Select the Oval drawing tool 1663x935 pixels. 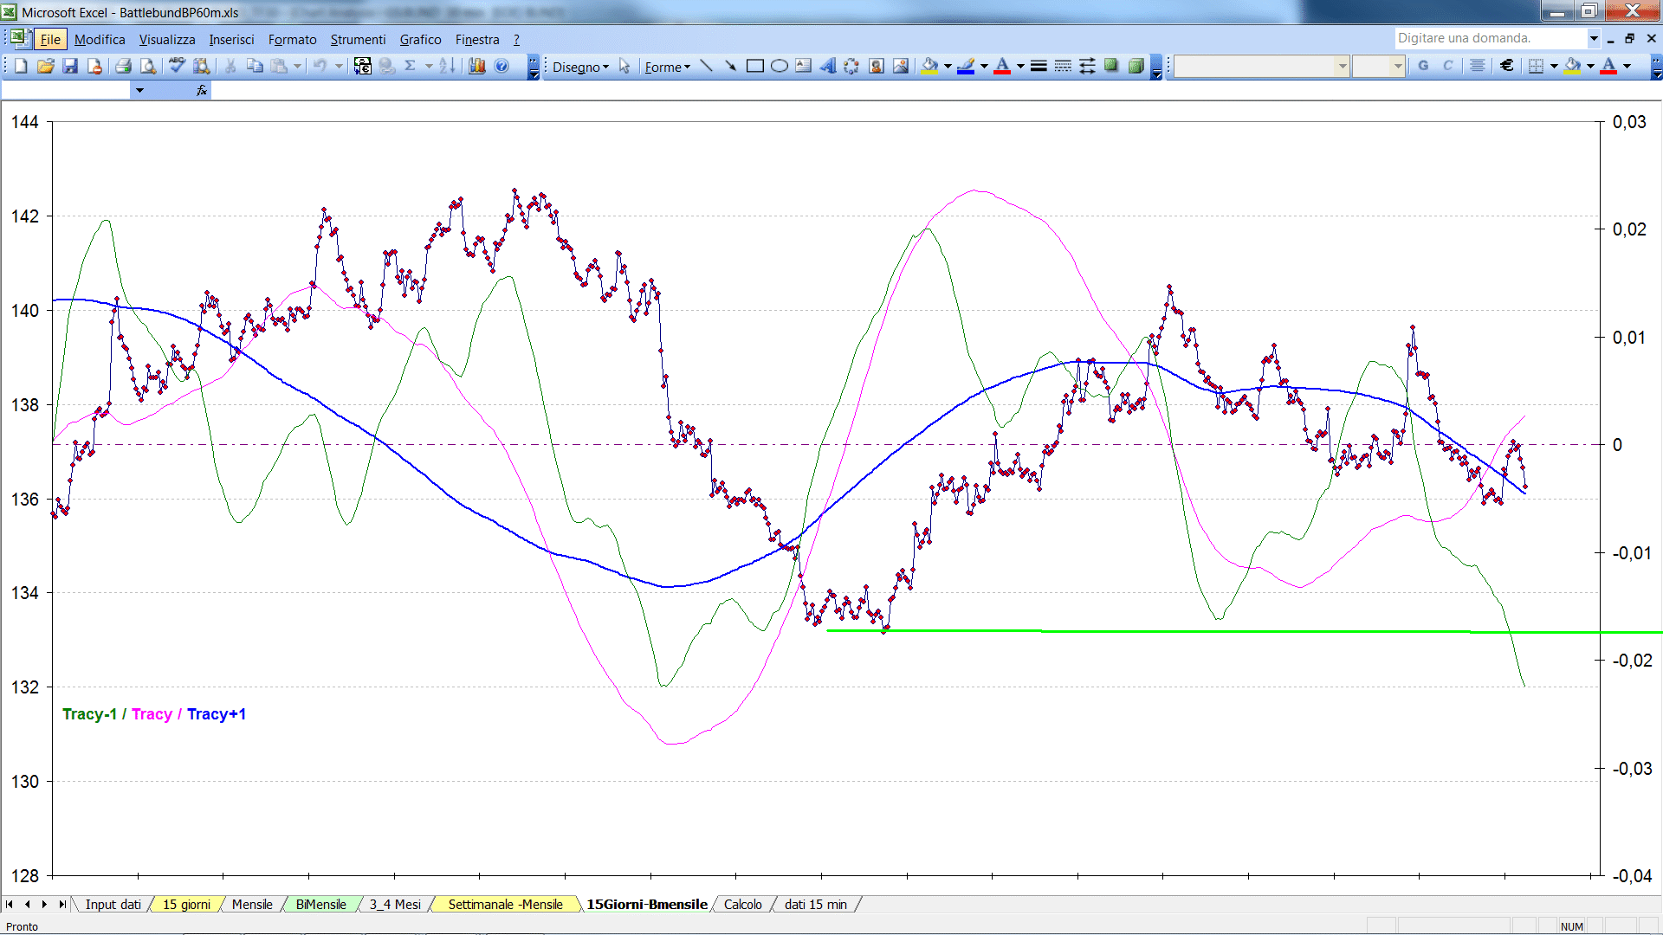click(779, 66)
